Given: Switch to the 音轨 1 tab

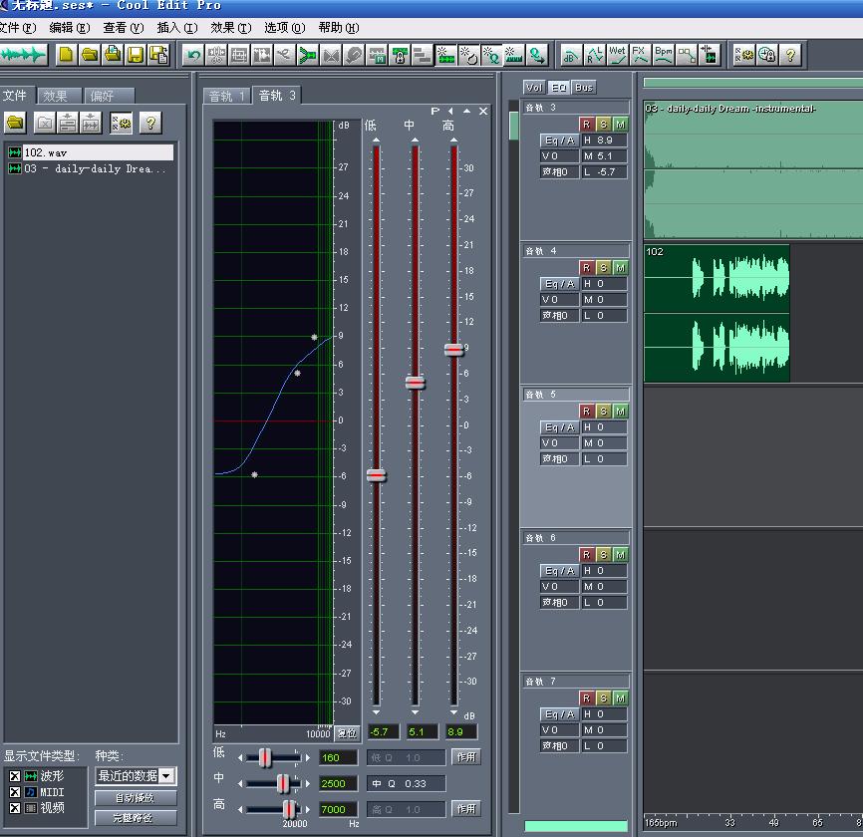Looking at the screenshot, I should [226, 96].
